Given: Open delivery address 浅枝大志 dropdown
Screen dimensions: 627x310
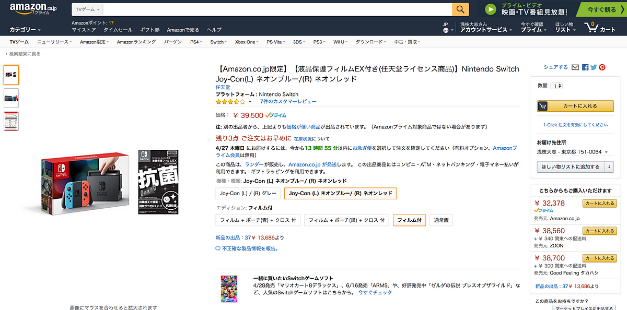Looking at the screenshot, I should [x=572, y=152].
